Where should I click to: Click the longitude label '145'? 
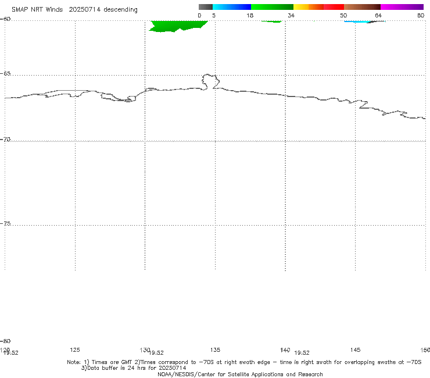point(356,350)
